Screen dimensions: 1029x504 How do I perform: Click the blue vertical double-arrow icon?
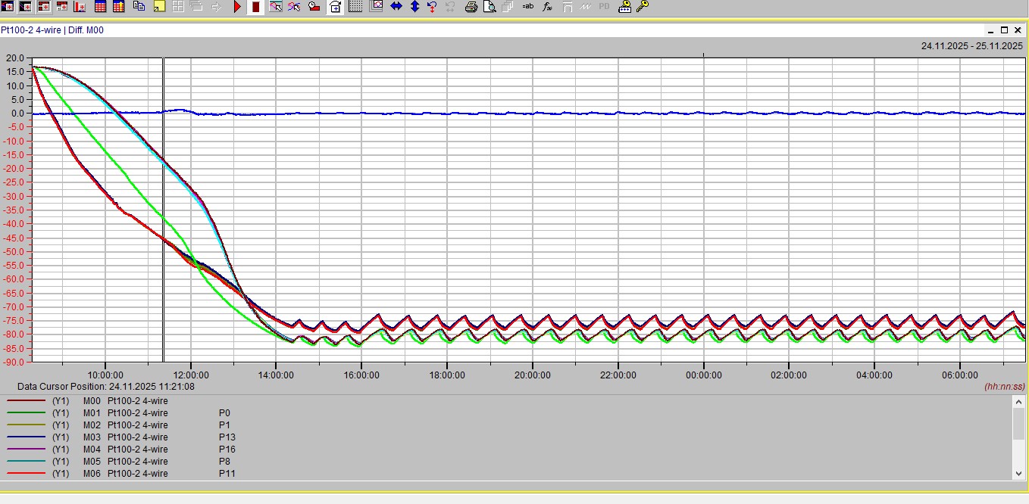[414, 7]
